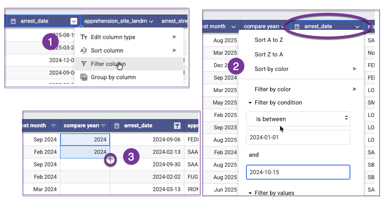Click the A-Z Sort column icon

pos(84,51)
